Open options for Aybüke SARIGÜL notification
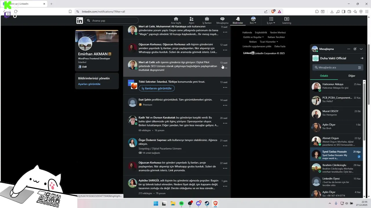 tap(225, 186)
